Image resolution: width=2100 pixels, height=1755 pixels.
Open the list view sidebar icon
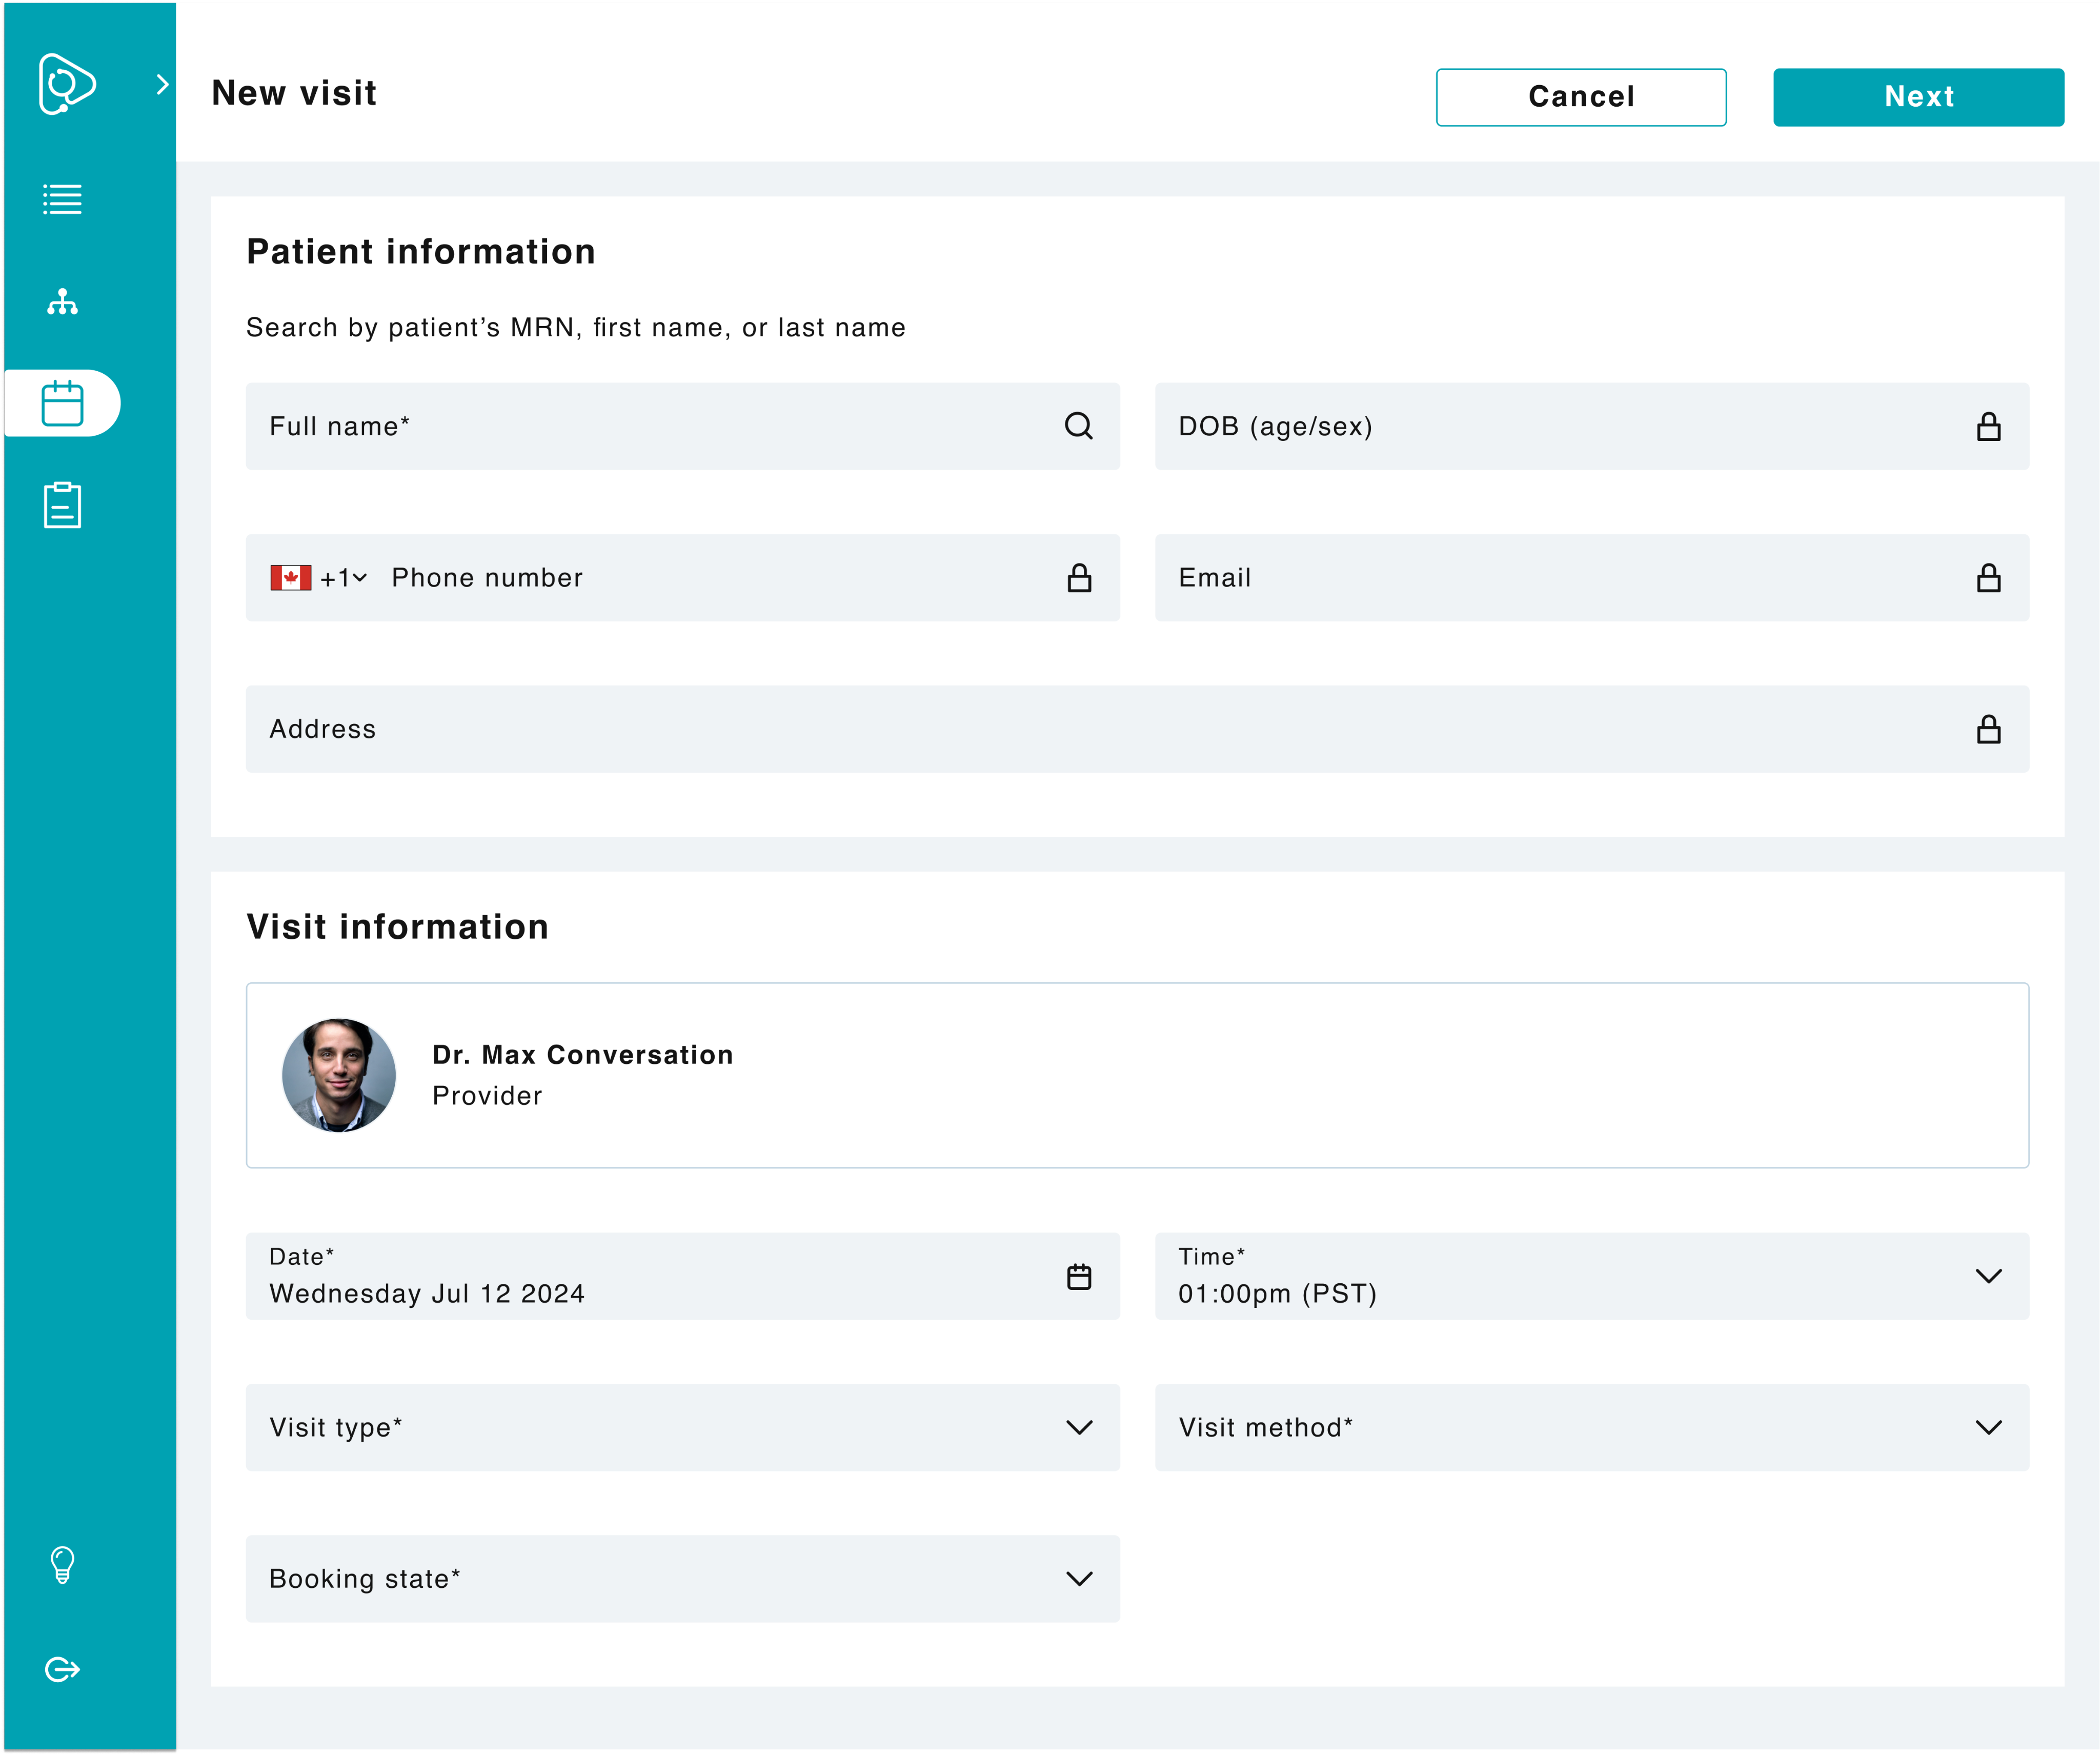point(62,199)
